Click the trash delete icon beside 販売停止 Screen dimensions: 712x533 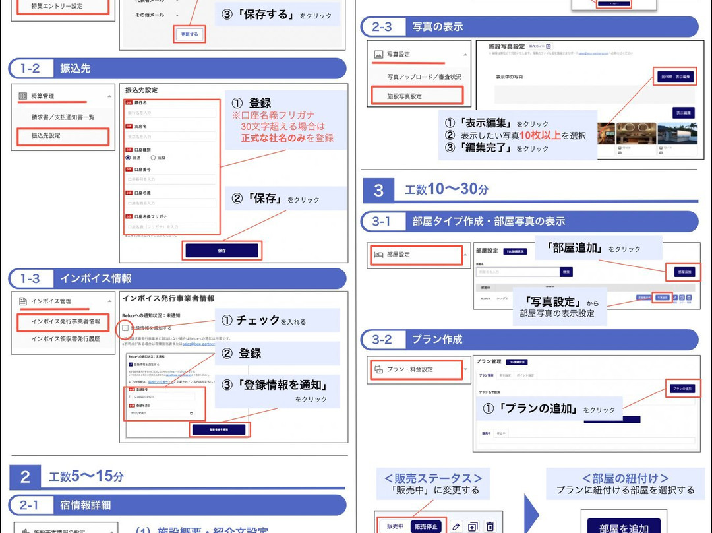(x=489, y=526)
